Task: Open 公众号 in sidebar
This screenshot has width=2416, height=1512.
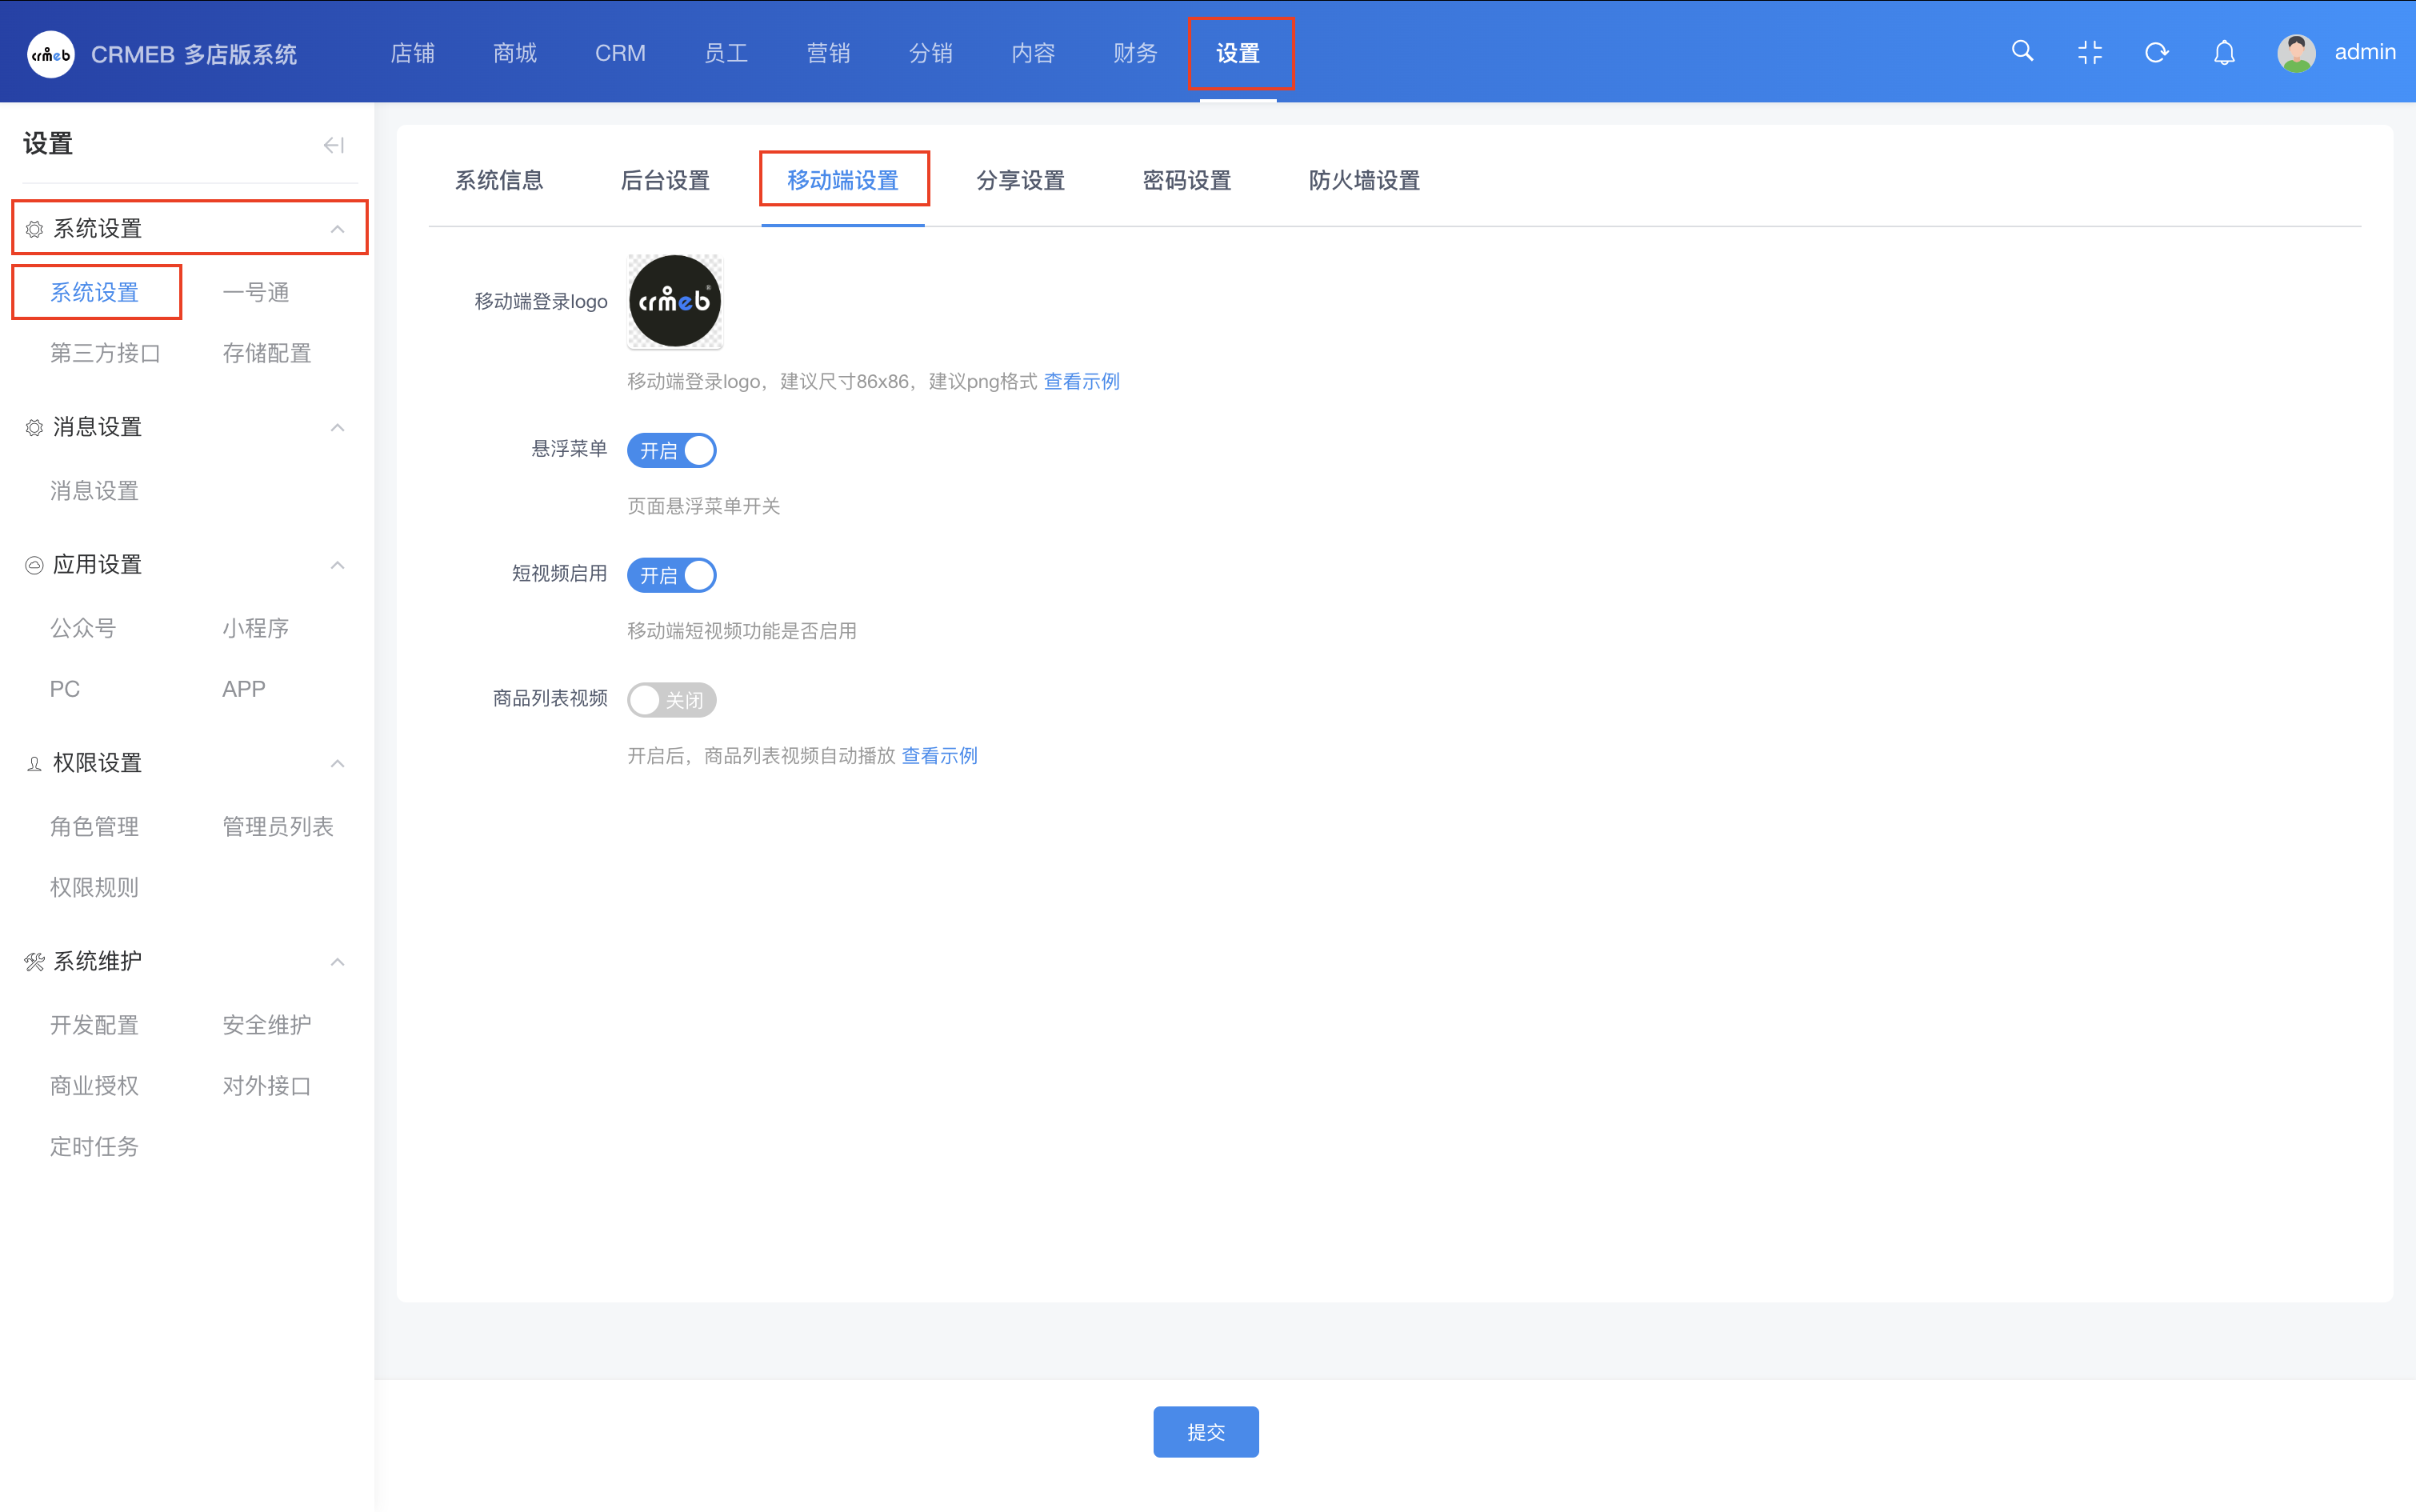Action: [x=83, y=628]
